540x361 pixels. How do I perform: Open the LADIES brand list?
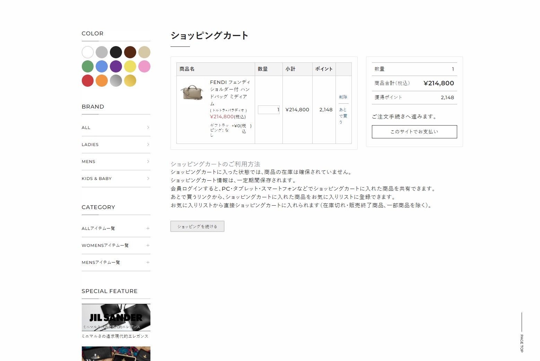click(x=116, y=145)
